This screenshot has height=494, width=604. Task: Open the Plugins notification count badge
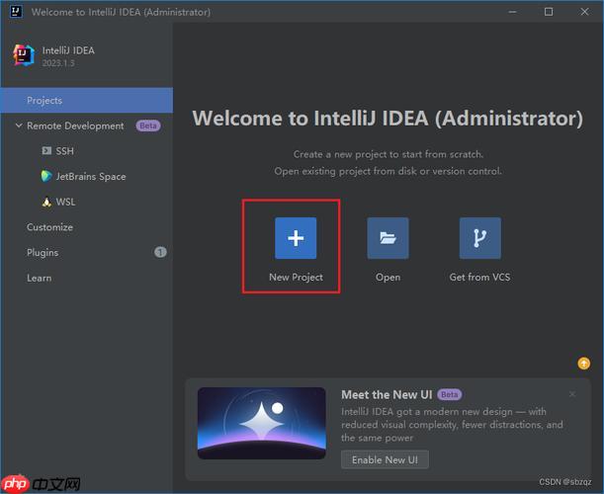pyautogui.click(x=160, y=252)
